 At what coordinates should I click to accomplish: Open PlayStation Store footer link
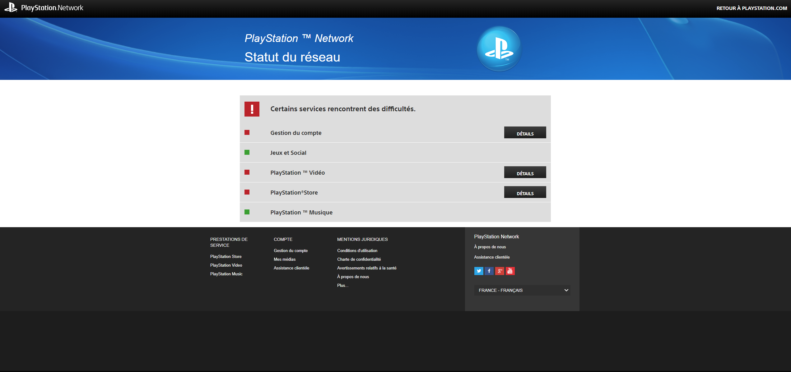click(226, 256)
